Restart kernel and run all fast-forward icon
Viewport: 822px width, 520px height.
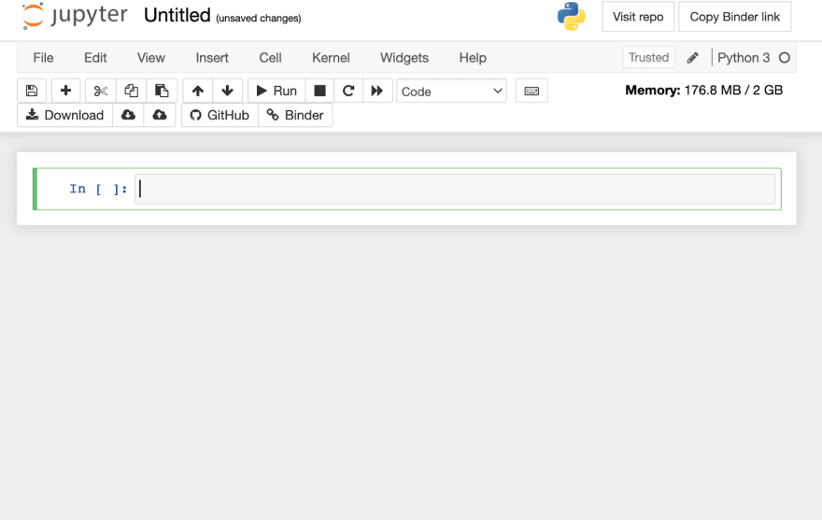pyautogui.click(x=377, y=91)
